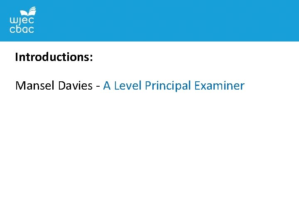Screen dimensions: 299x224
Task: Click the blue header banner's empty area
Action: tap(166, 21)
